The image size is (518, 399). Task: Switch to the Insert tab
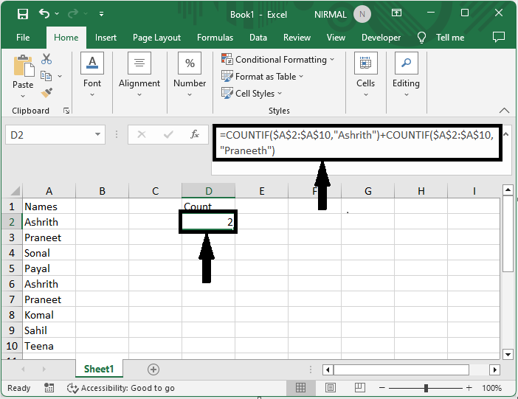[x=106, y=38]
